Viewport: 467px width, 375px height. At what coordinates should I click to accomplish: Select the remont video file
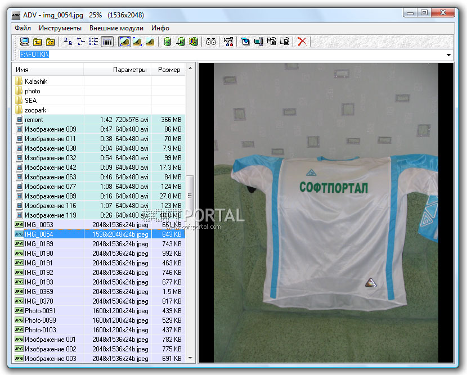(99, 120)
